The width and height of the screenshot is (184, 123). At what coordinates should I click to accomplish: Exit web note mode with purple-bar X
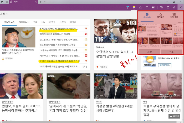[x=181, y=7]
